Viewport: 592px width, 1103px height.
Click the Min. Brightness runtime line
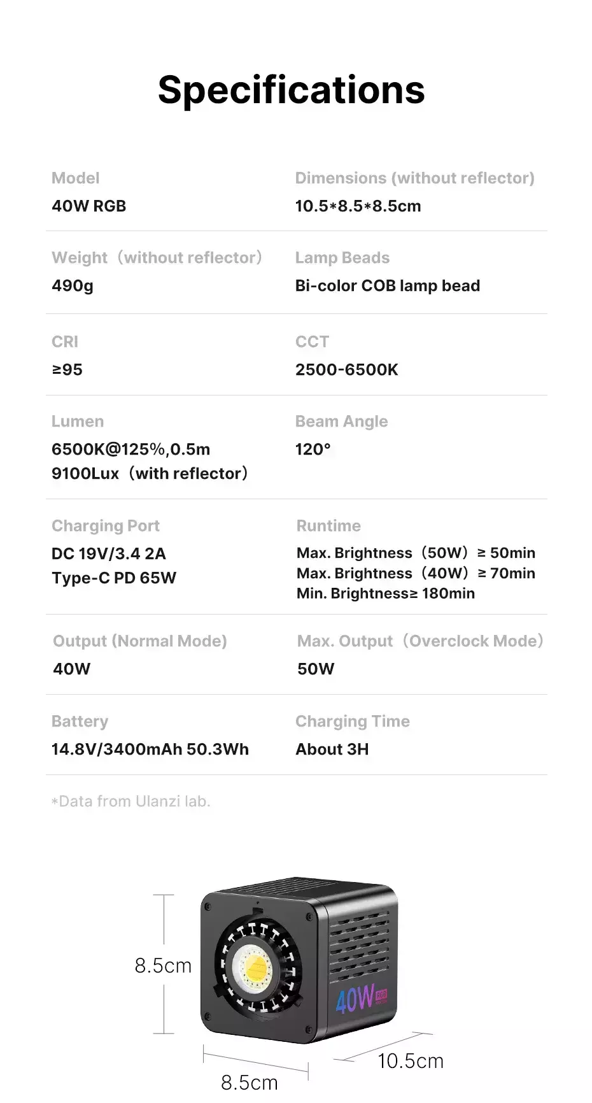click(386, 594)
